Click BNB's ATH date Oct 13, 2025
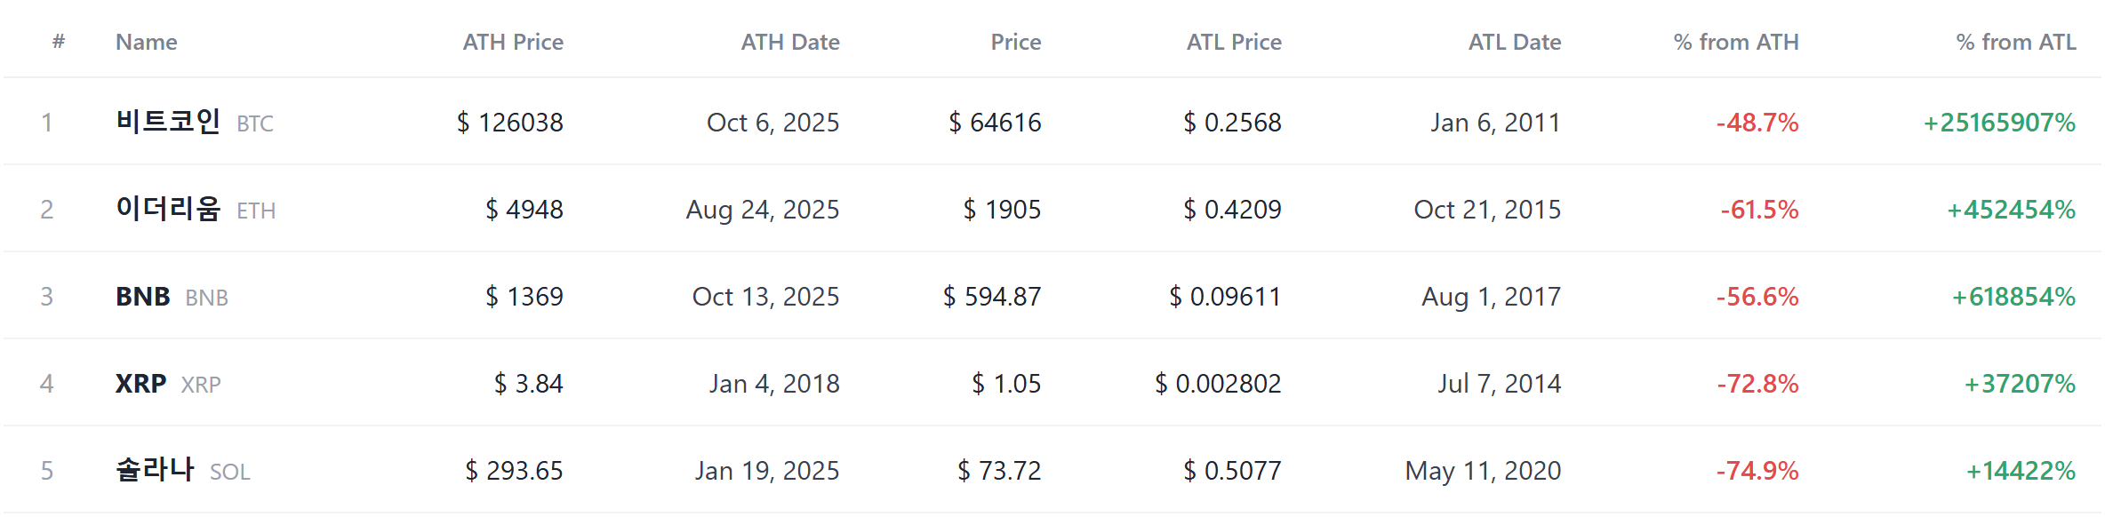The width and height of the screenshot is (2105, 517). coord(765,297)
